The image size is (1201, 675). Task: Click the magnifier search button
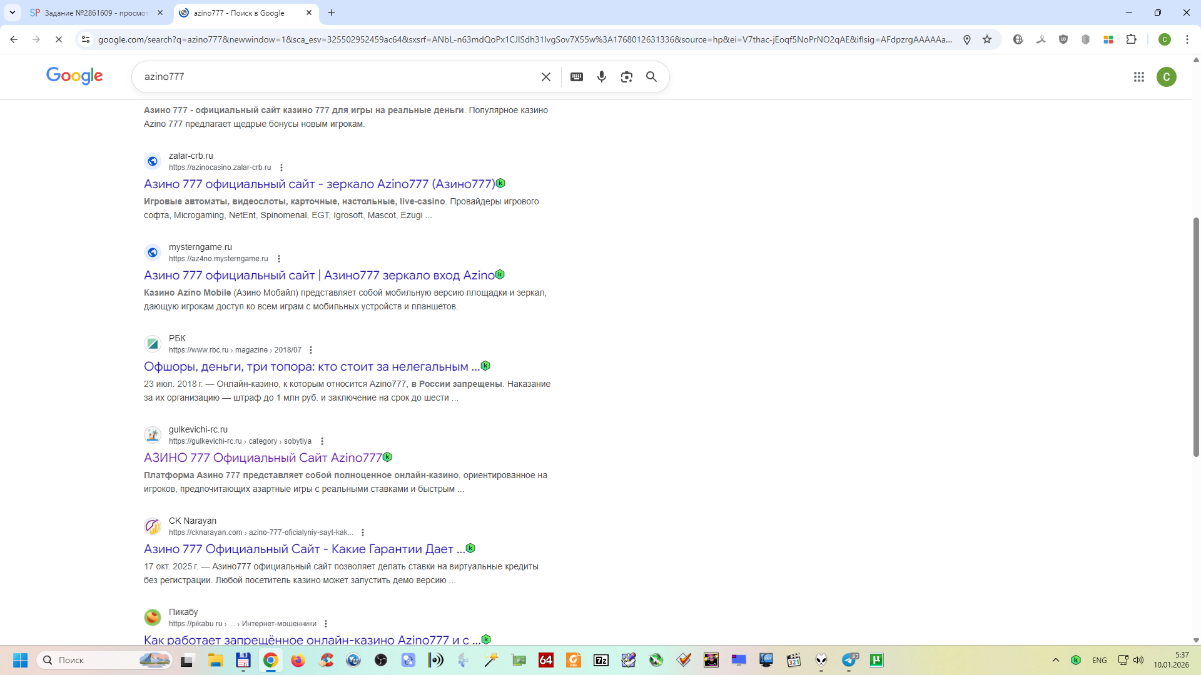click(651, 77)
